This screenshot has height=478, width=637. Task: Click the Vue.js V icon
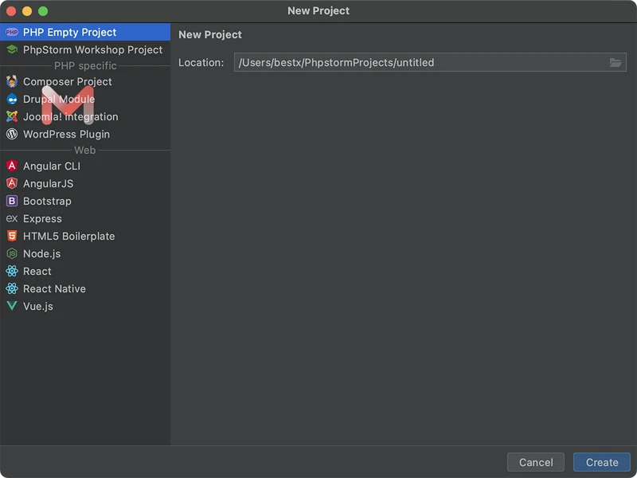click(x=12, y=306)
